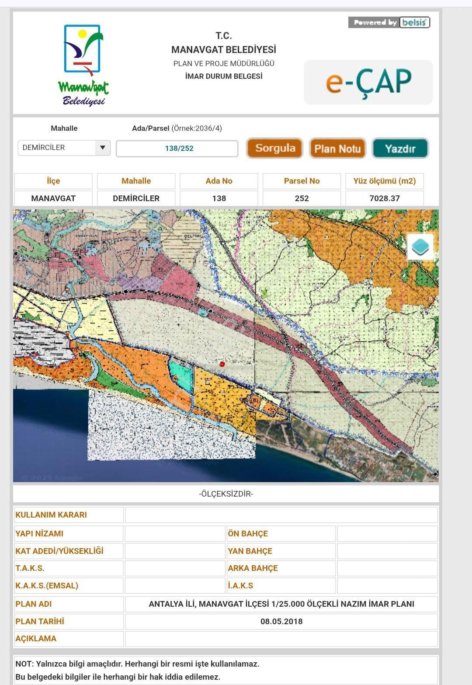472x685 pixels.
Task: Select the Mahalle value DEMİRCİLER cell
Action: tap(136, 198)
